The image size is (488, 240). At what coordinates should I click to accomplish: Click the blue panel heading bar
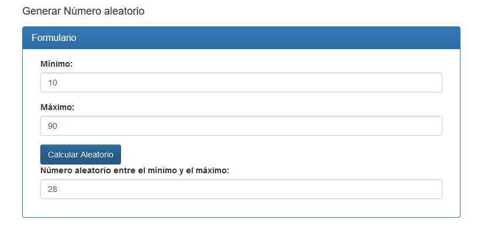click(x=241, y=37)
